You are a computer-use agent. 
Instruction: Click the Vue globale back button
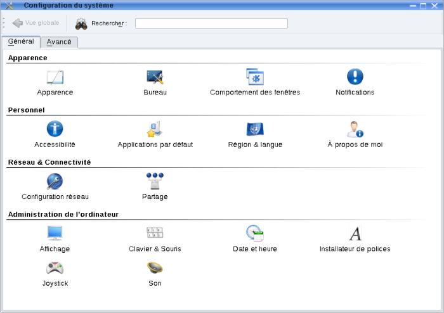coord(36,23)
